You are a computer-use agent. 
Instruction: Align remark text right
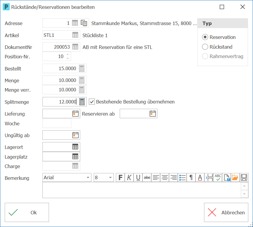174,177
